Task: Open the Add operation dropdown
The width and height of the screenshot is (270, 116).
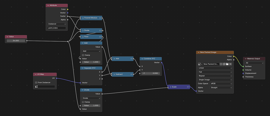Action: [91, 51]
